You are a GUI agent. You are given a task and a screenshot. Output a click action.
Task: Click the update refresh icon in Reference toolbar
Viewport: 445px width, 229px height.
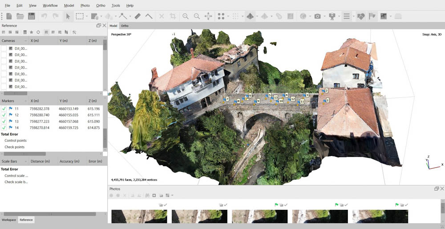click(38, 32)
